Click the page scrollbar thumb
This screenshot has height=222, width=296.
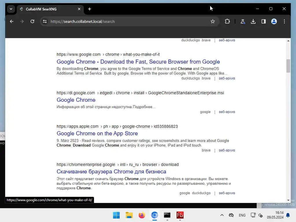tap(288, 66)
